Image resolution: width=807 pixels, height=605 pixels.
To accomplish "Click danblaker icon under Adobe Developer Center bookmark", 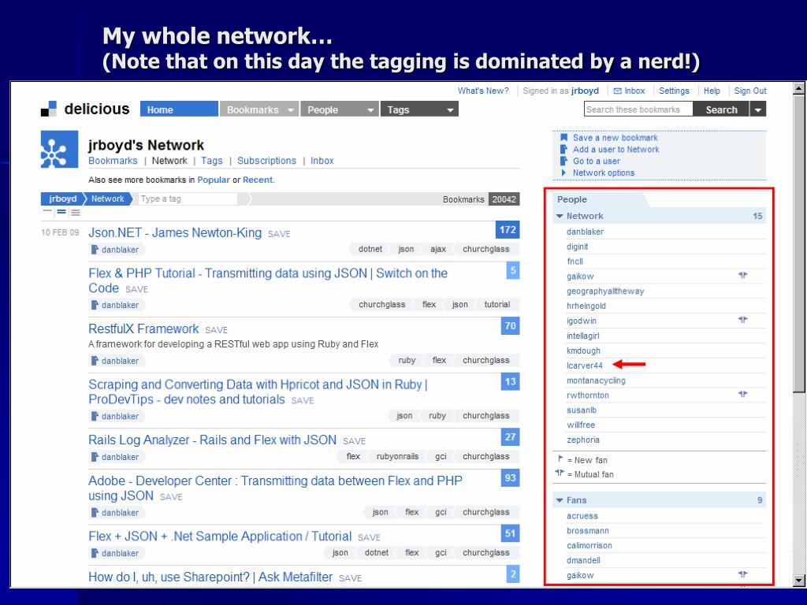I will [x=95, y=512].
